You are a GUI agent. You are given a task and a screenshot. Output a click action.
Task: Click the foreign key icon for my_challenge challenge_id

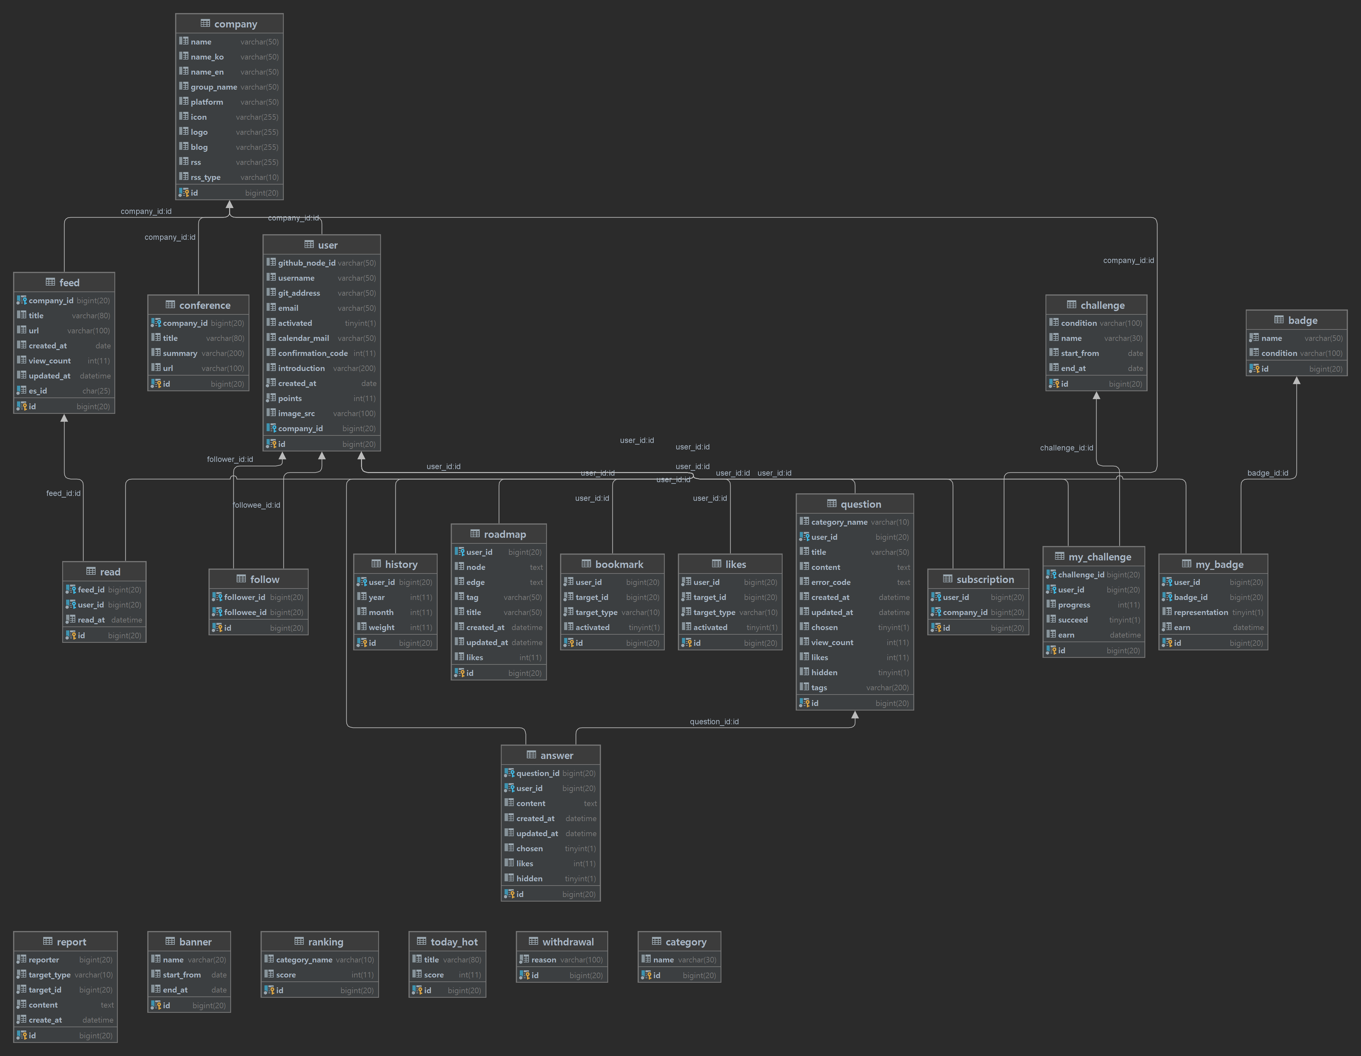point(1051,574)
